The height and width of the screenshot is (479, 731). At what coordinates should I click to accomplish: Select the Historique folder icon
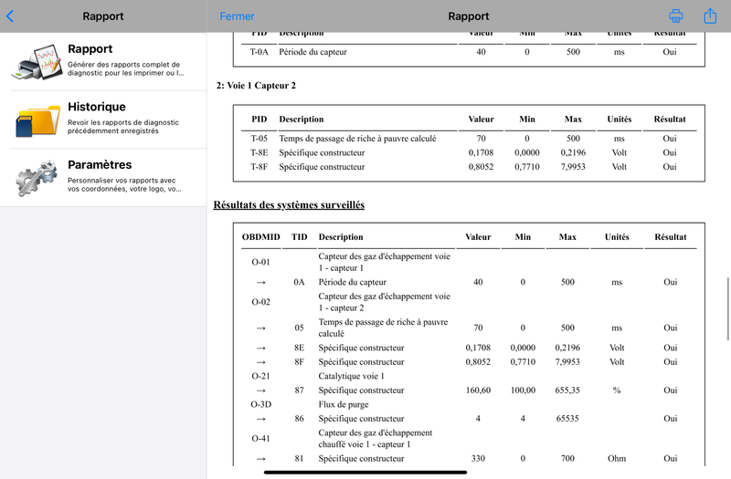click(x=37, y=120)
